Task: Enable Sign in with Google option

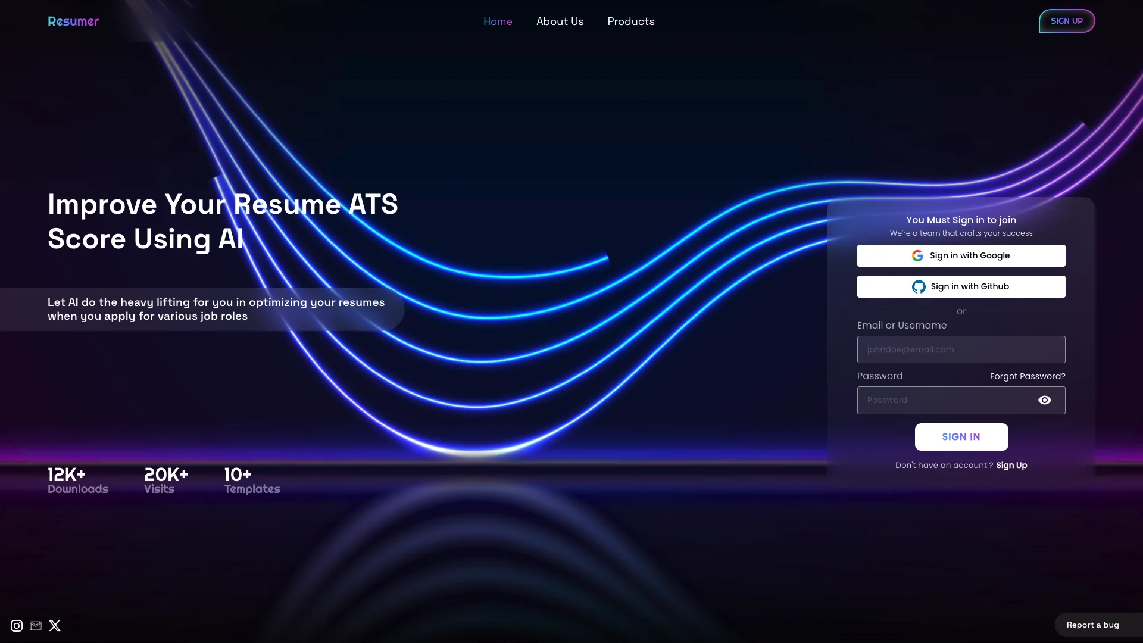Action: [x=961, y=255]
